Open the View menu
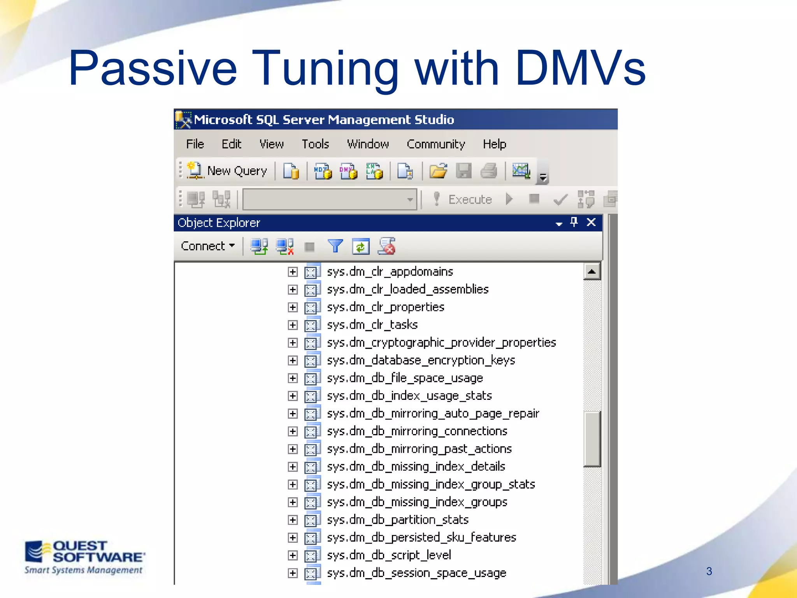This screenshot has height=598, width=797. (x=272, y=144)
